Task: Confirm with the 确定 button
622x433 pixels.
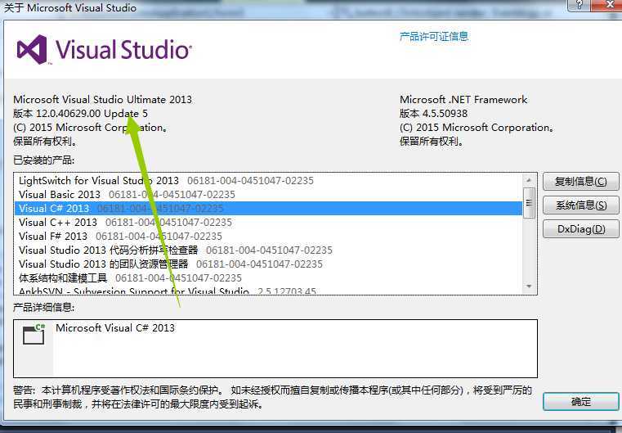Action: click(581, 402)
